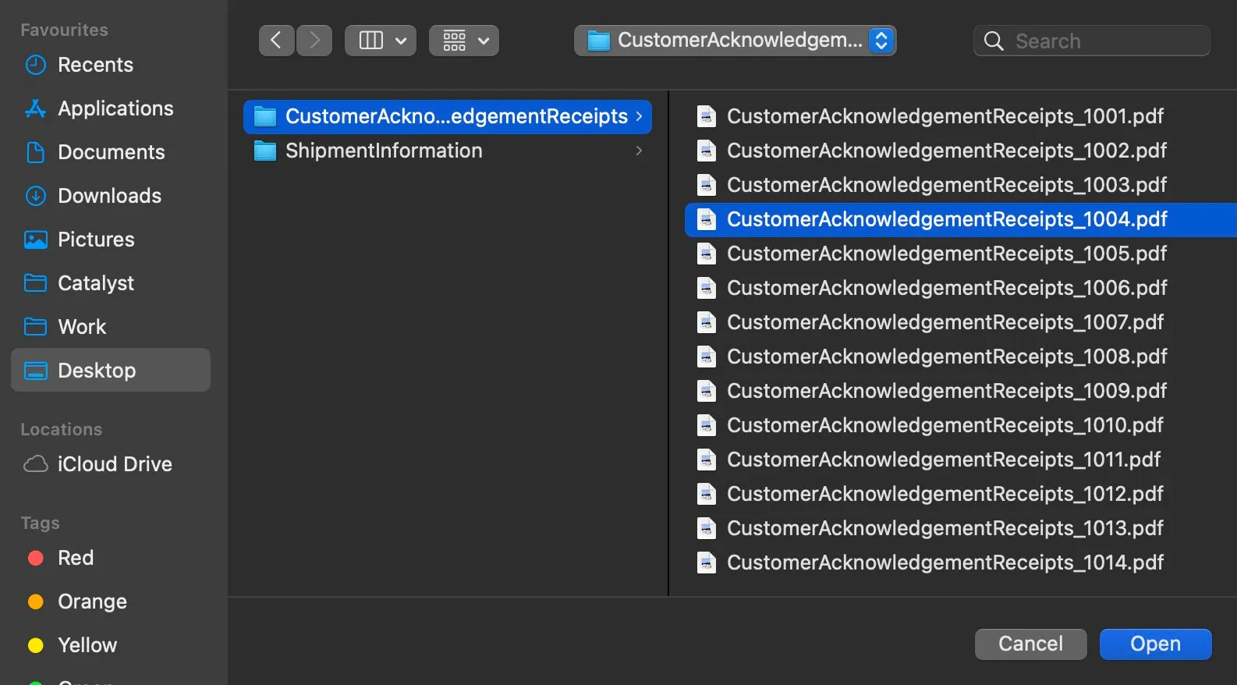Select Desktop in the sidebar
The height and width of the screenshot is (685, 1237).
111,370
